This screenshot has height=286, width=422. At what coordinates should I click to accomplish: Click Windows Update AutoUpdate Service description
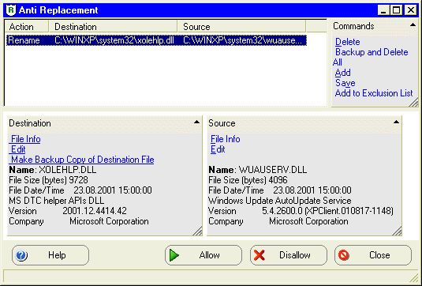pyautogui.click(x=280, y=201)
